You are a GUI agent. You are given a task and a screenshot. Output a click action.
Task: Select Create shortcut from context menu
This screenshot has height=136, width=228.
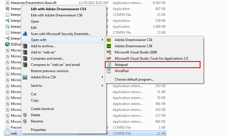coord(42,109)
